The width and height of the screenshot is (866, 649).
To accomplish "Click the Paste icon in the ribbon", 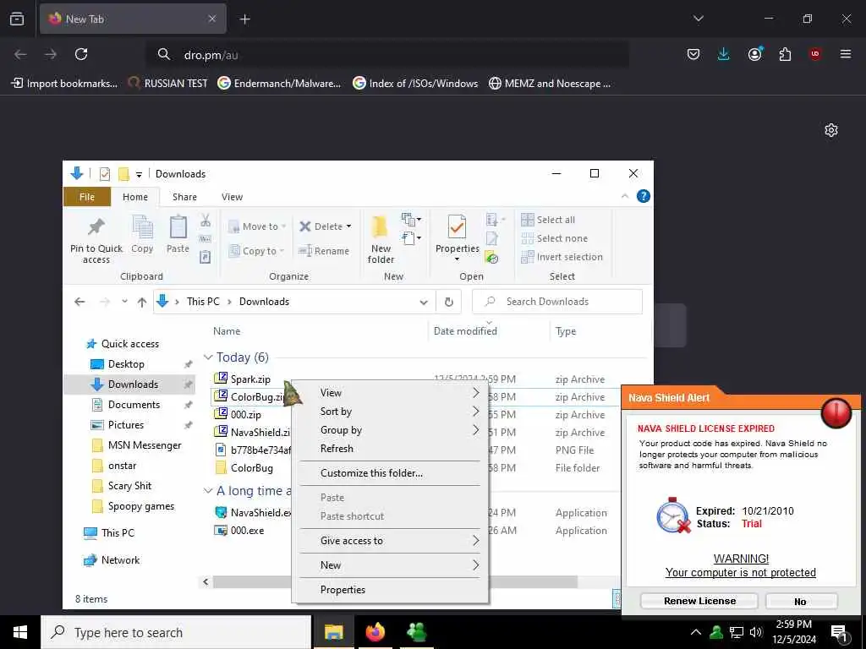I will (x=178, y=235).
